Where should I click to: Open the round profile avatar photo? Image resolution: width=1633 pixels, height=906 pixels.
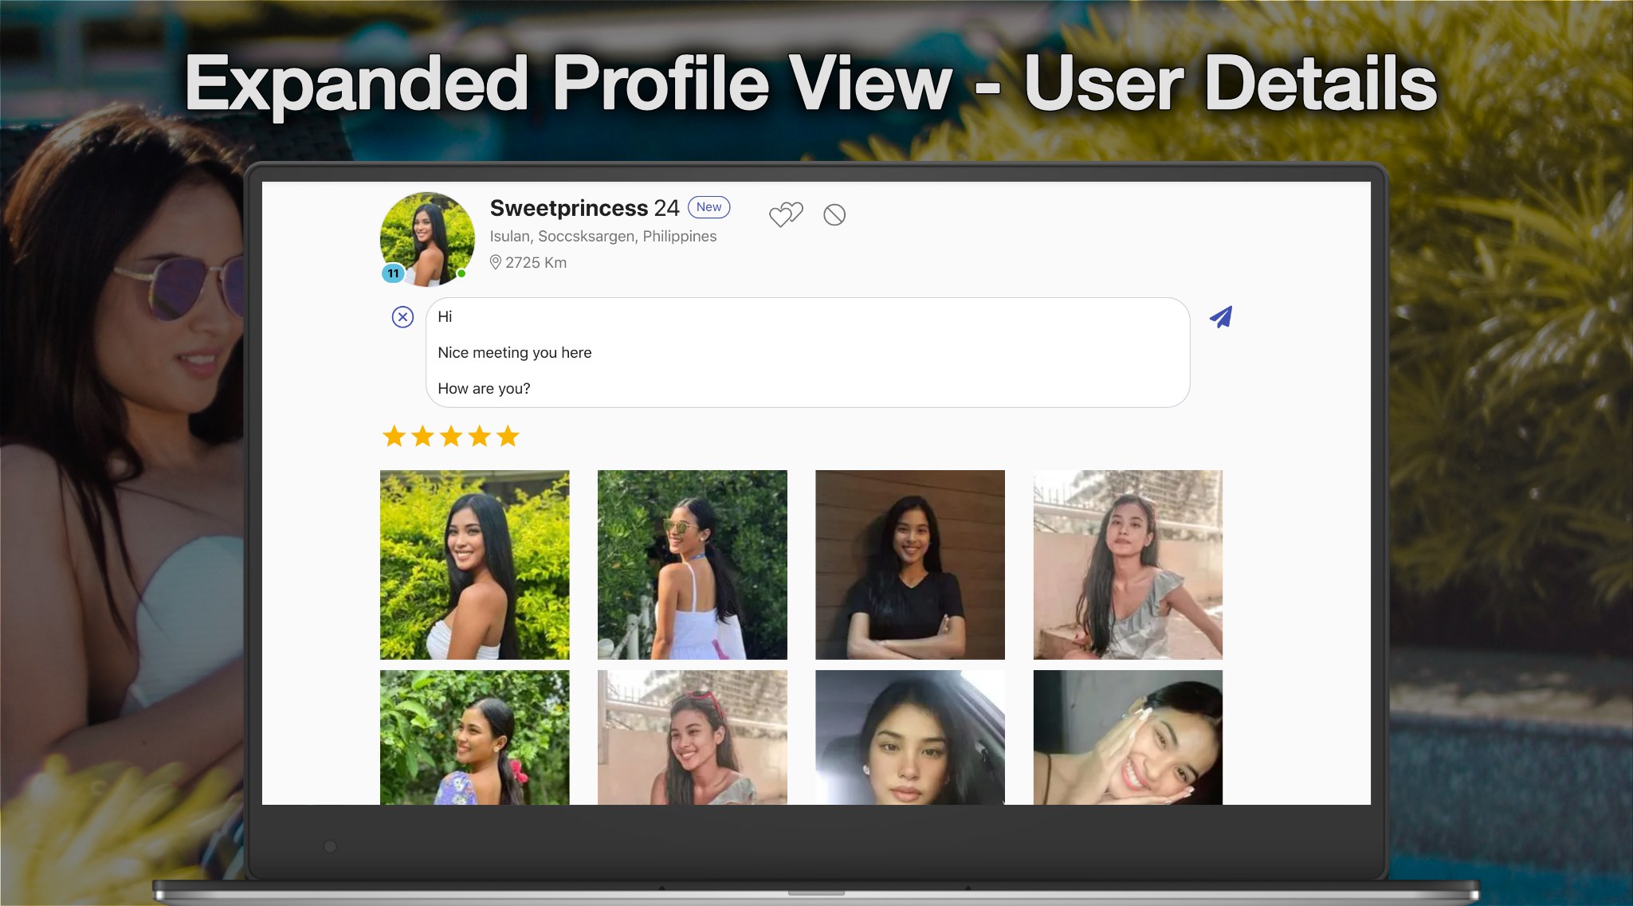point(427,235)
